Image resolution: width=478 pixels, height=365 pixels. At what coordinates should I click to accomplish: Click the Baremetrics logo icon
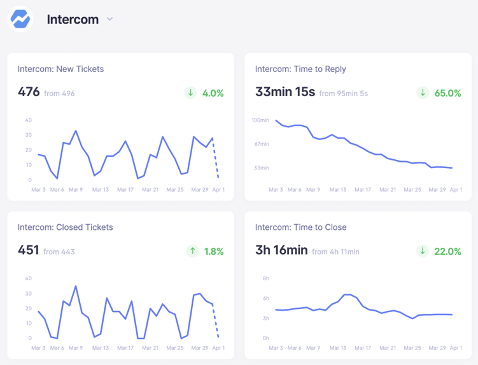point(20,19)
